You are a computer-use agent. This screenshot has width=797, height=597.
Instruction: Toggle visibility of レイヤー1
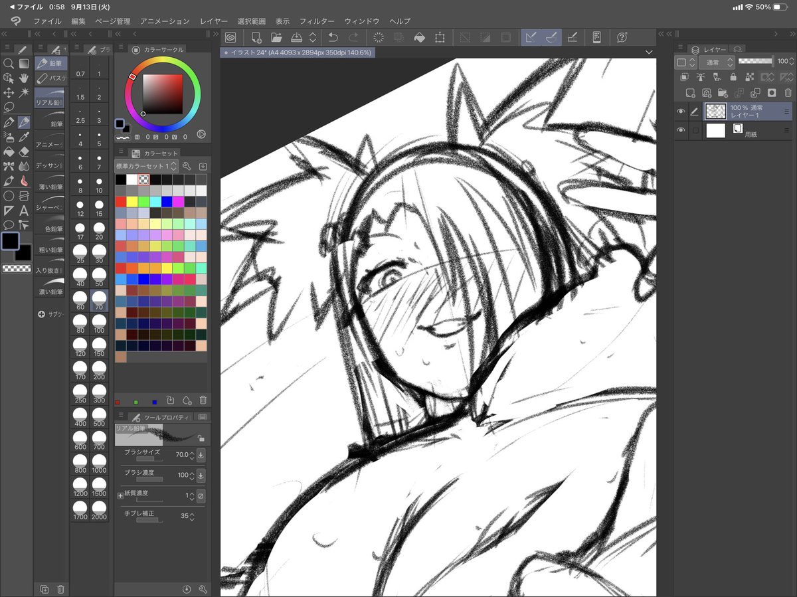click(681, 111)
